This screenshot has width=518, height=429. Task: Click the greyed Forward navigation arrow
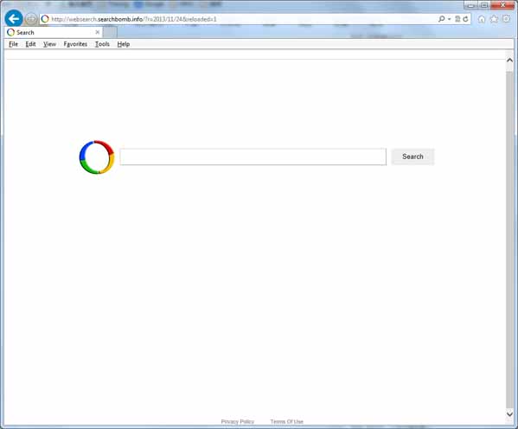(x=31, y=19)
